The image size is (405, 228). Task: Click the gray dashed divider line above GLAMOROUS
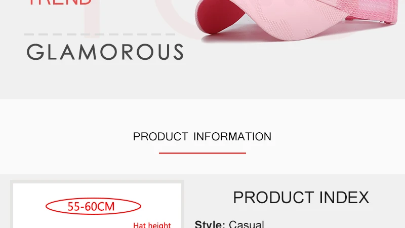point(100,34)
